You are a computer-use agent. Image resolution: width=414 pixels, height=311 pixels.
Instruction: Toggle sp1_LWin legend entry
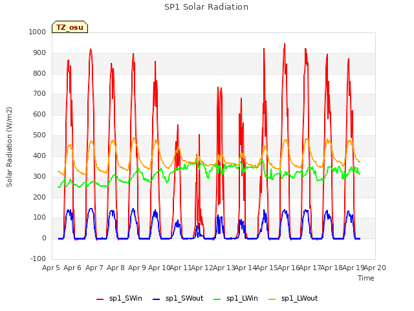click(x=235, y=299)
